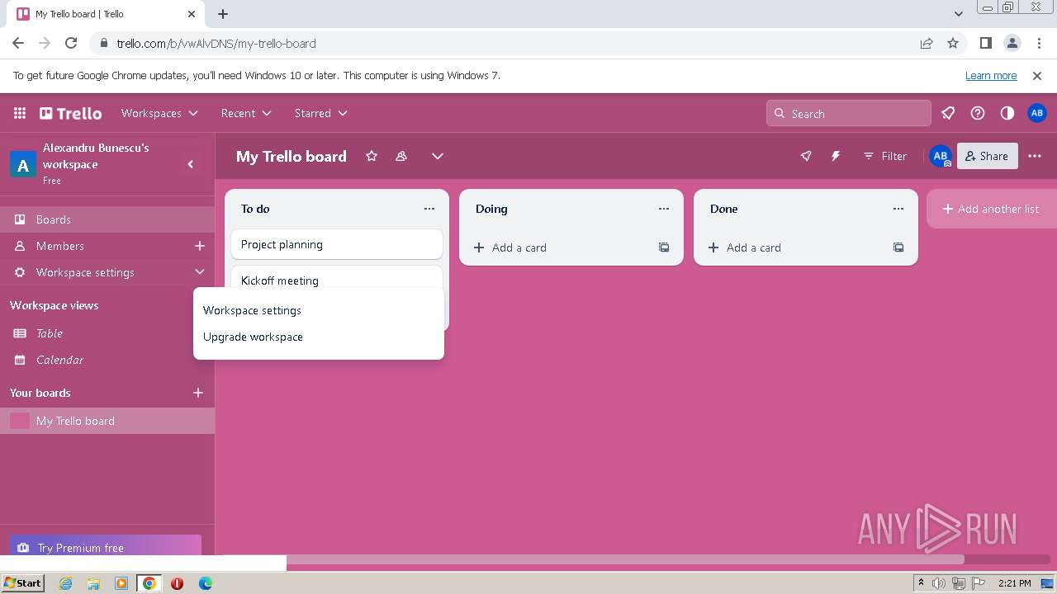Screen dimensions: 1057x594
Task: Add a card to Doing list
Action: tap(558, 247)
